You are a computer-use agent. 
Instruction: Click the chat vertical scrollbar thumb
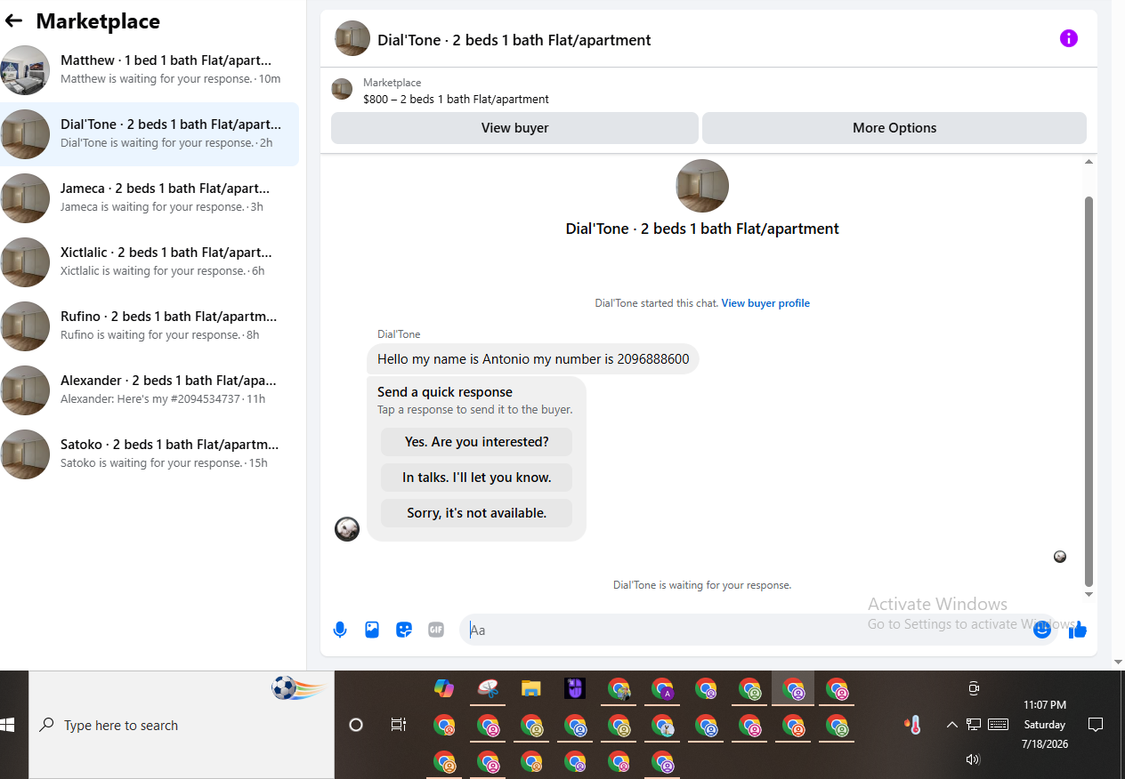coord(1089,389)
